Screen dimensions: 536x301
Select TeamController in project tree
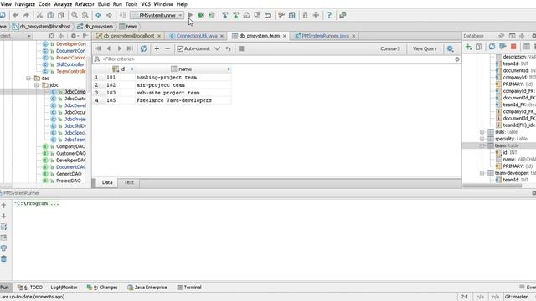coord(70,71)
